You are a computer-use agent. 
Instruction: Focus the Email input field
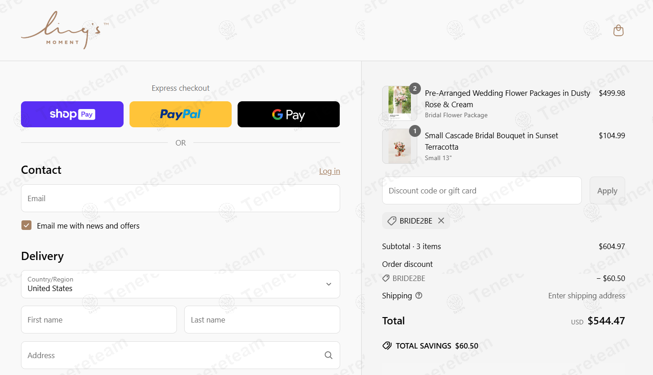[x=181, y=198]
